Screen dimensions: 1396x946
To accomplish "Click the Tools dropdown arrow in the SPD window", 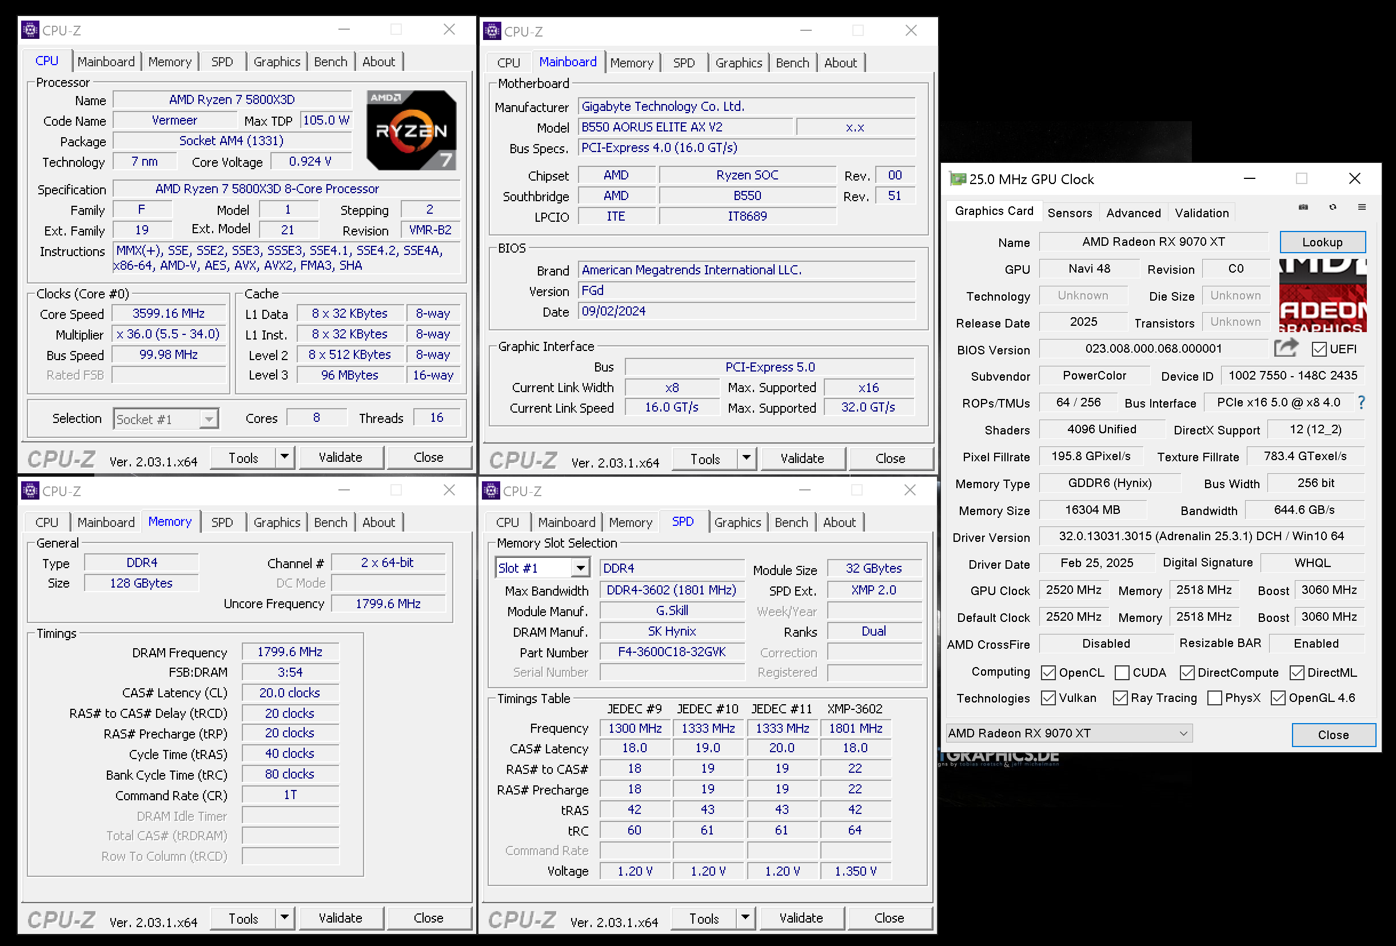I will (747, 918).
